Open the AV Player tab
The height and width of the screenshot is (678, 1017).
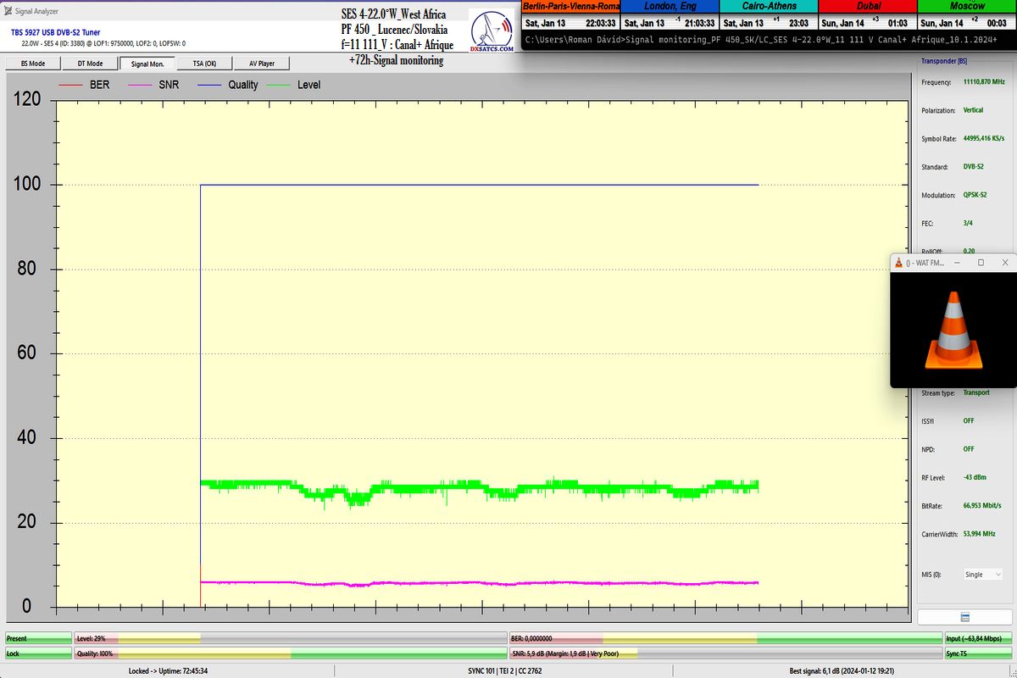[261, 64]
